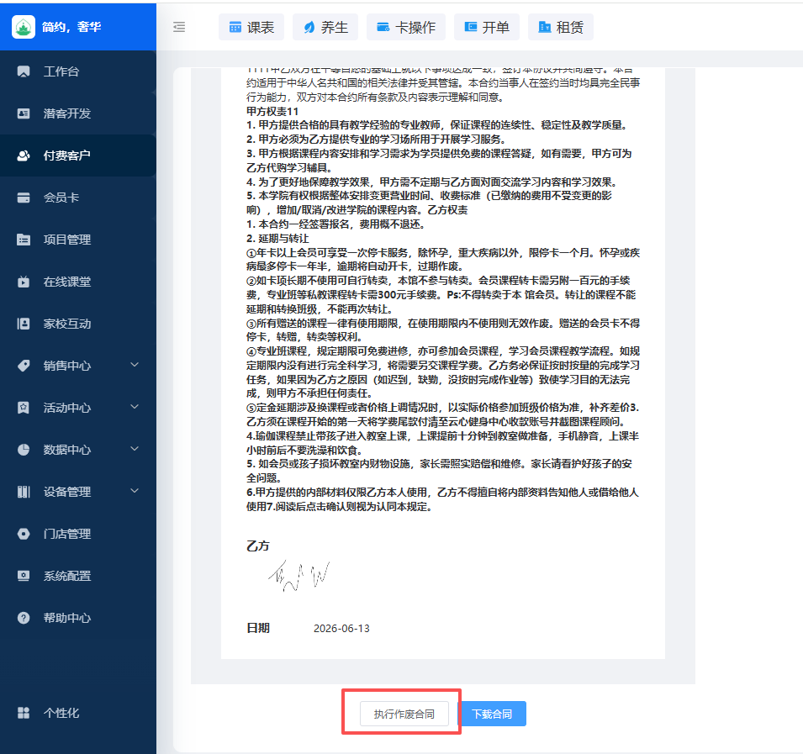The width and height of the screenshot is (803, 754).
Task: Click the green lotus app logo
Action: (23, 27)
